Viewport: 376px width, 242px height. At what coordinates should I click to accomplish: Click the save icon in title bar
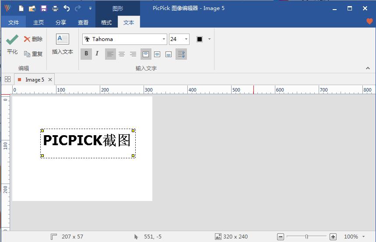(x=43, y=8)
